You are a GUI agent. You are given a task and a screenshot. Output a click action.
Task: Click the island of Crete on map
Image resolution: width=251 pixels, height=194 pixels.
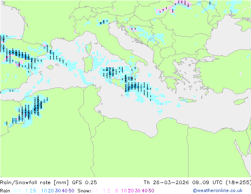point(187,100)
